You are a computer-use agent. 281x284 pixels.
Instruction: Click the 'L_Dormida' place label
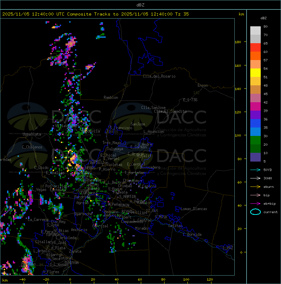tap(192, 234)
